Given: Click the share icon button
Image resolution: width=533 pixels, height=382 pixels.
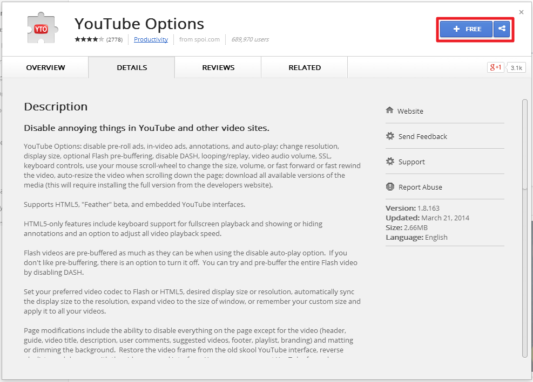Looking at the screenshot, I should coord(502,29).
